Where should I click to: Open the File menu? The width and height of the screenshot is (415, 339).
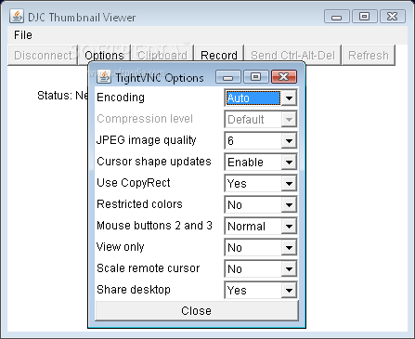pyautogui.click(x=23, y=35)
